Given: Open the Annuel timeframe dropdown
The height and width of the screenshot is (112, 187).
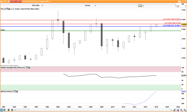Looking at the screenshot, I should pyautogui.click(x=90, y=5).
